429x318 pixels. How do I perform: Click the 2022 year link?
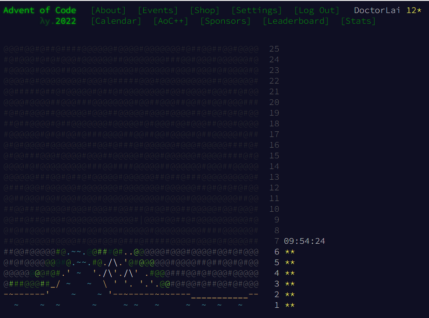(x=66, y=21)
